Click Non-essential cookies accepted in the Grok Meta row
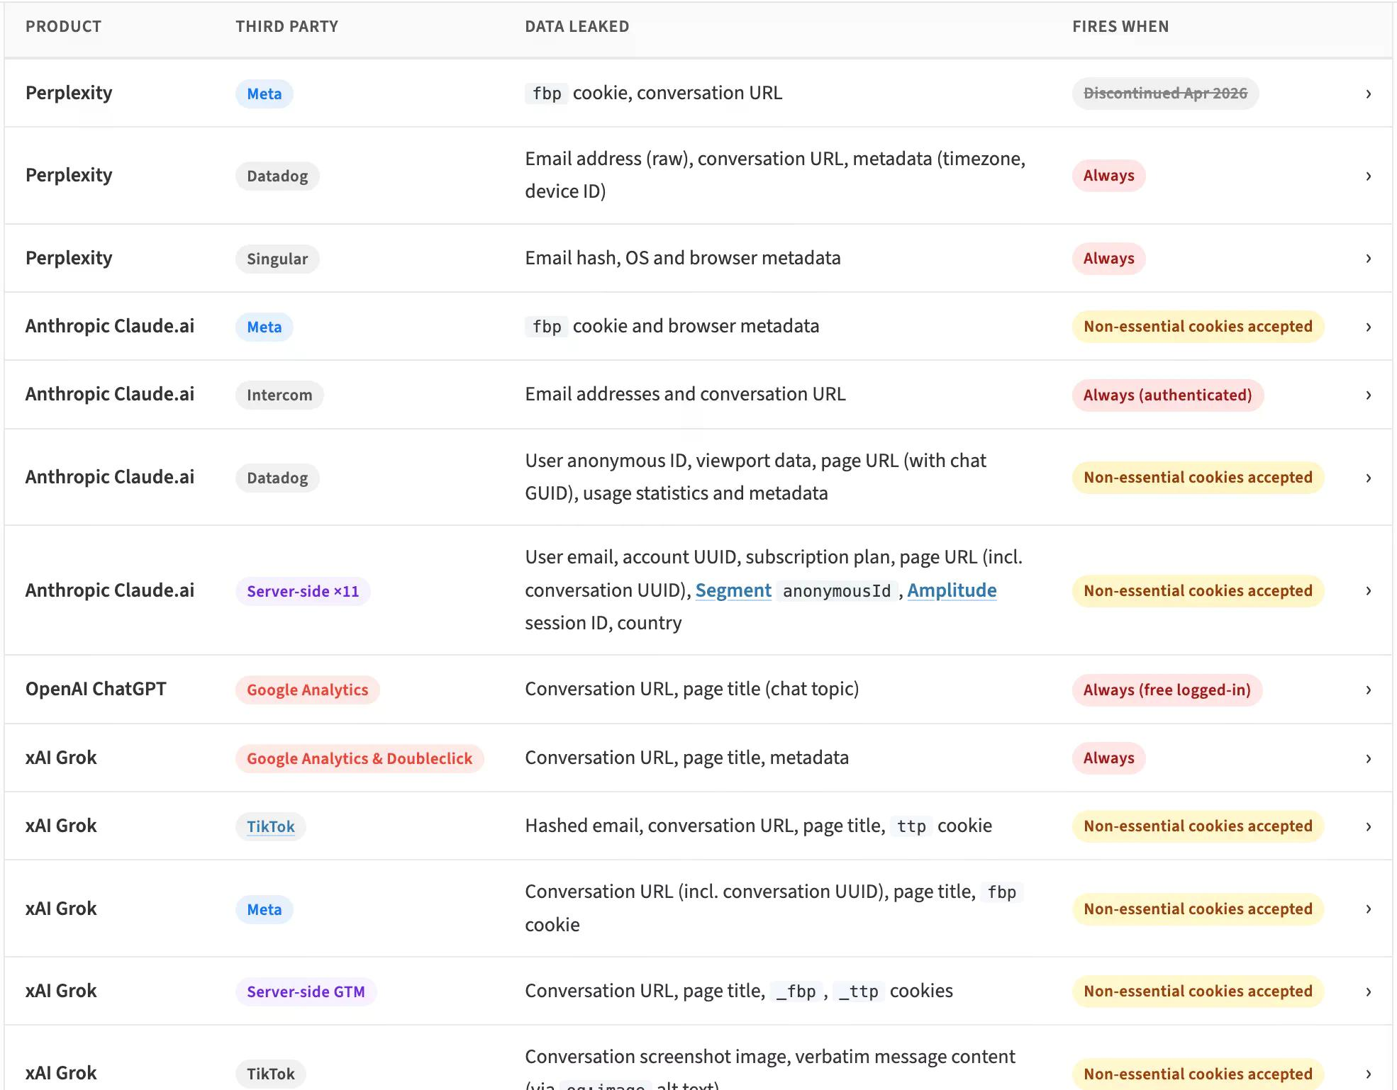Image resolution: width=1397 pixels, height=1090 pixels. (1198, 909)
